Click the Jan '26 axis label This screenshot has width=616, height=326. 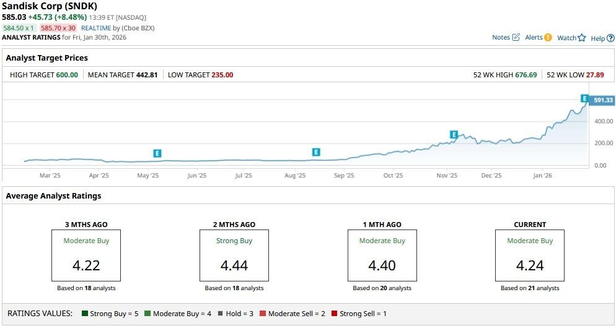(x=542, y=175)
